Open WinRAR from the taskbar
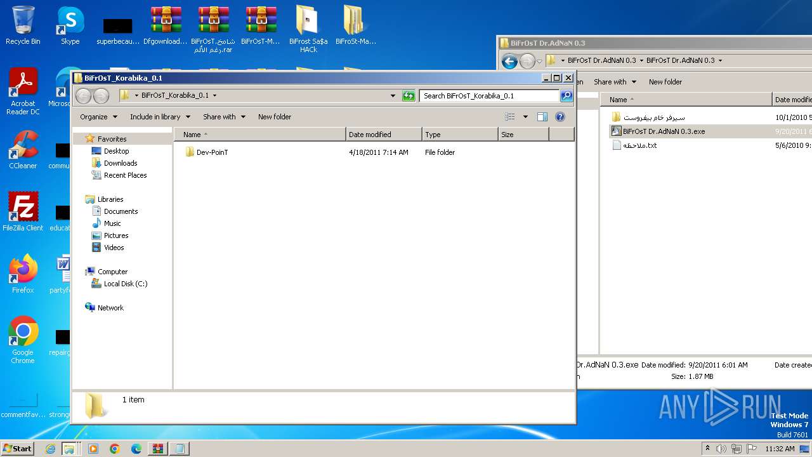 pyautogui.click(x=158, y=449)
